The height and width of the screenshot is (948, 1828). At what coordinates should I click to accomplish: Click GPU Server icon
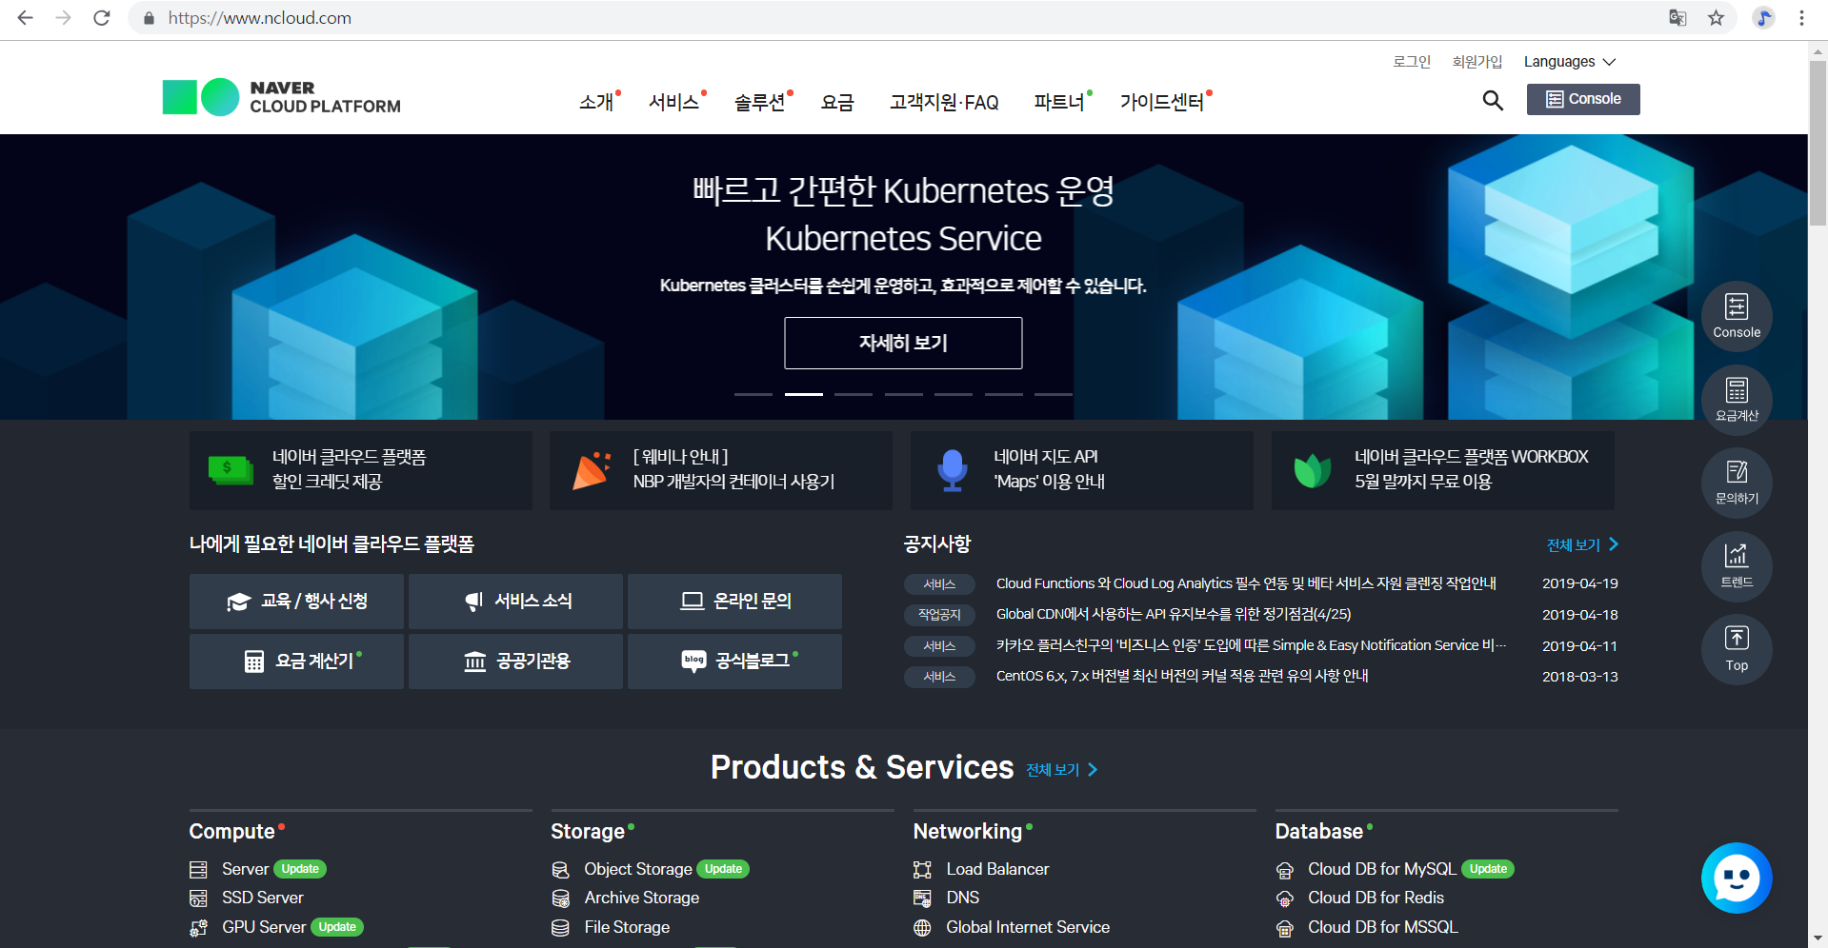point(198,927)
